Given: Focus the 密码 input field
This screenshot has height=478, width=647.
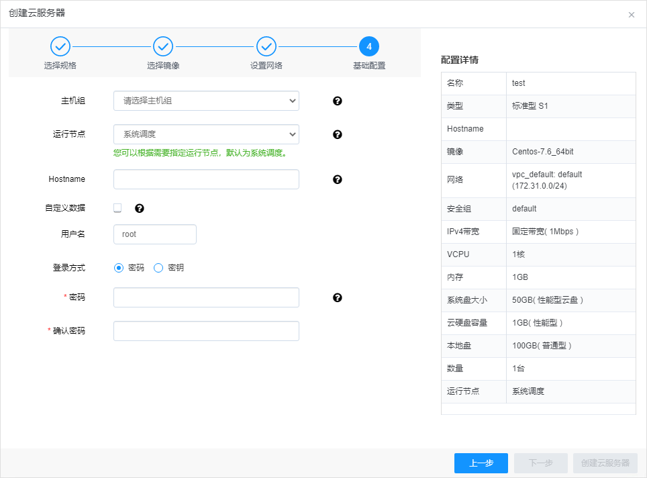Looking at the screenshot, I should click(206, 297).
